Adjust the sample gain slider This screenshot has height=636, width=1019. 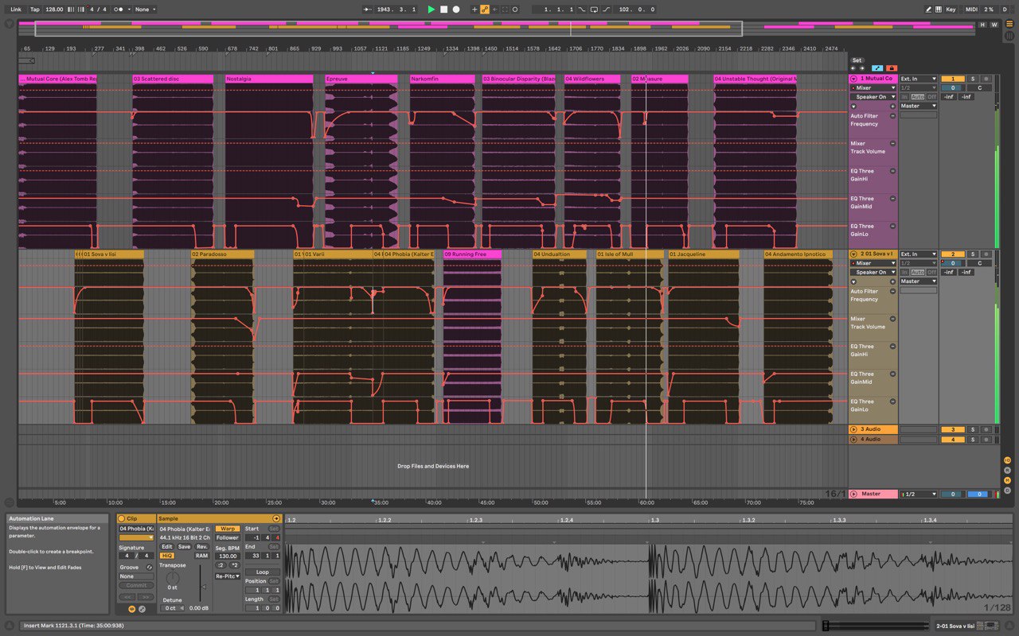pos(201,588)
